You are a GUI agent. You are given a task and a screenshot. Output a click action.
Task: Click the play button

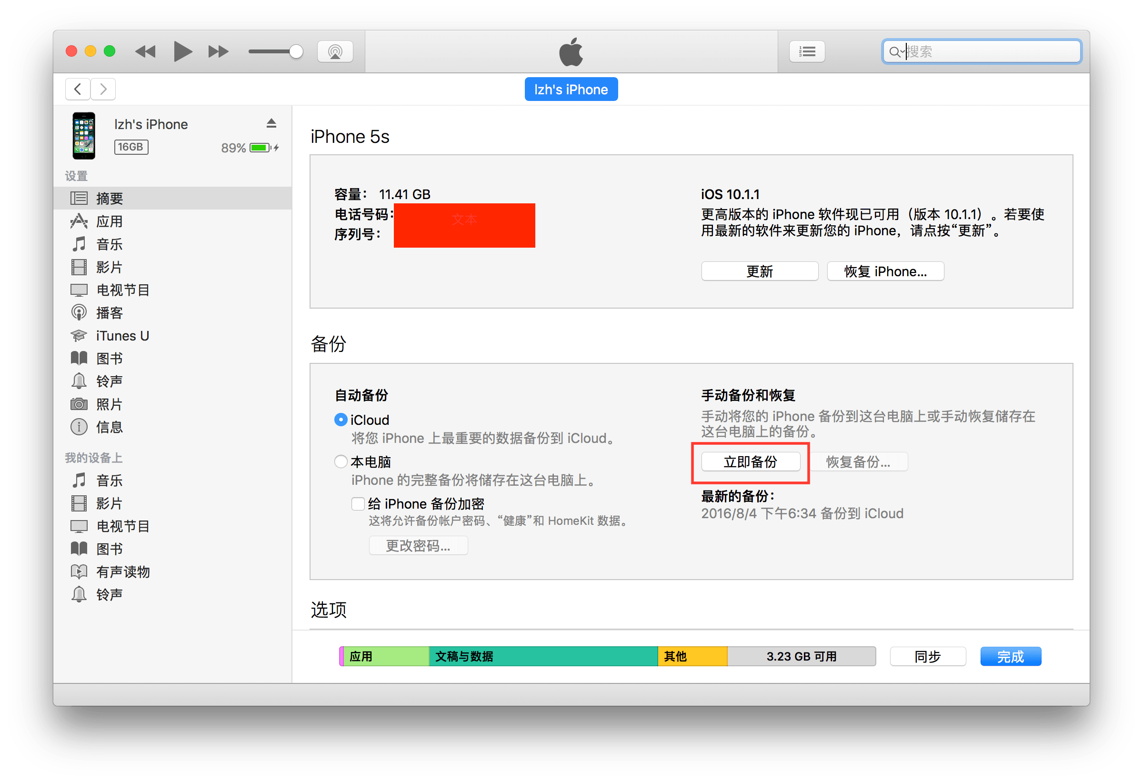click(182, 51)
